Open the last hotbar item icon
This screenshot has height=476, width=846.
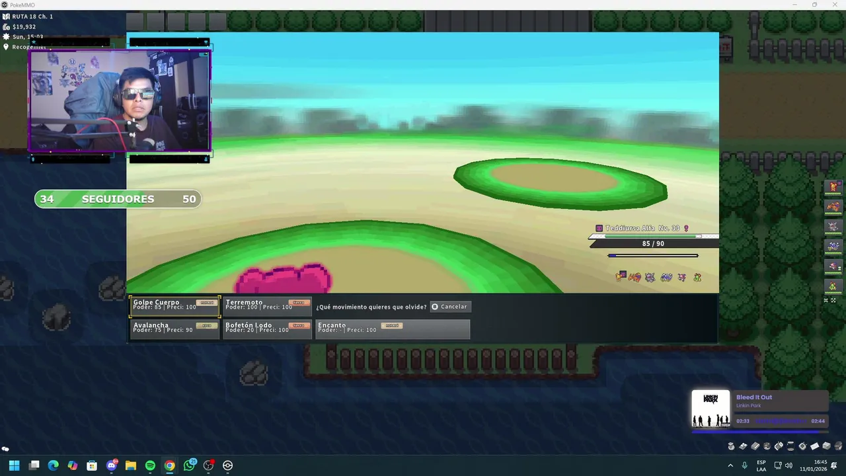[838, 446]
